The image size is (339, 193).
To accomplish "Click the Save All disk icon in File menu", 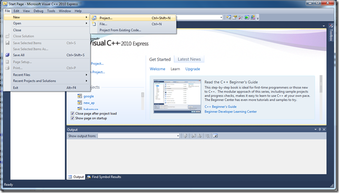I will tap(7, 55).
